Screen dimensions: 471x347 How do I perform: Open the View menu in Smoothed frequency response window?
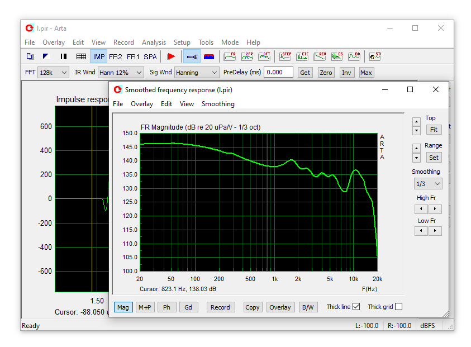coord(187,104)
